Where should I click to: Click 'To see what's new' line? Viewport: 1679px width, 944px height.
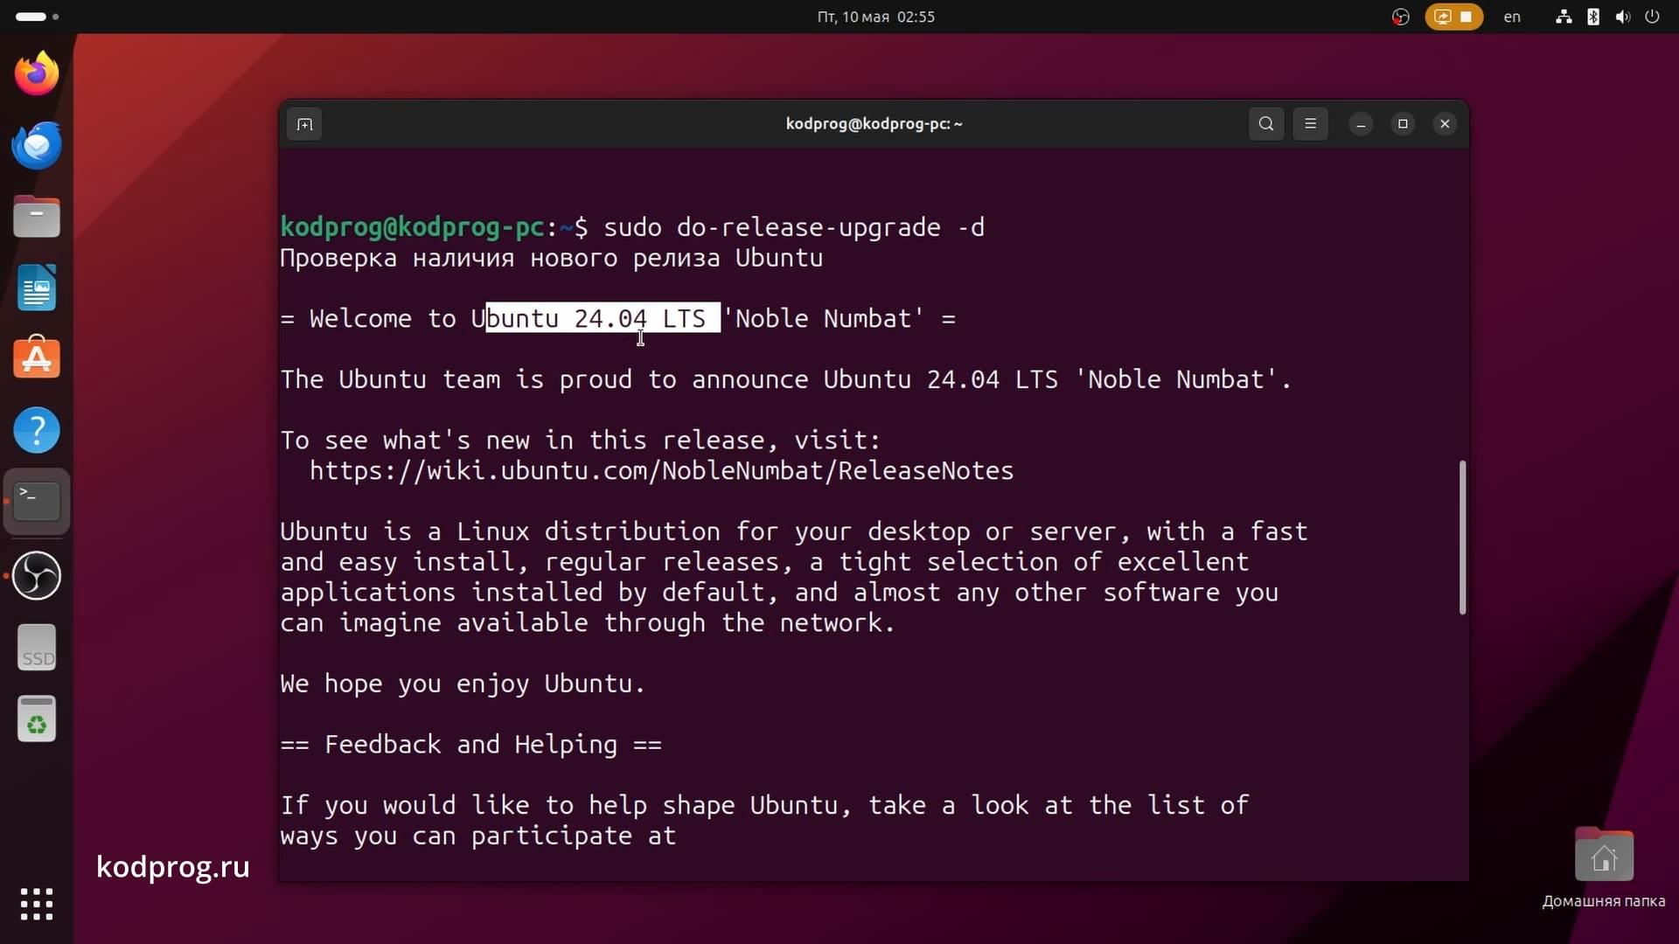pyautogui.click(x=581, y=441)
